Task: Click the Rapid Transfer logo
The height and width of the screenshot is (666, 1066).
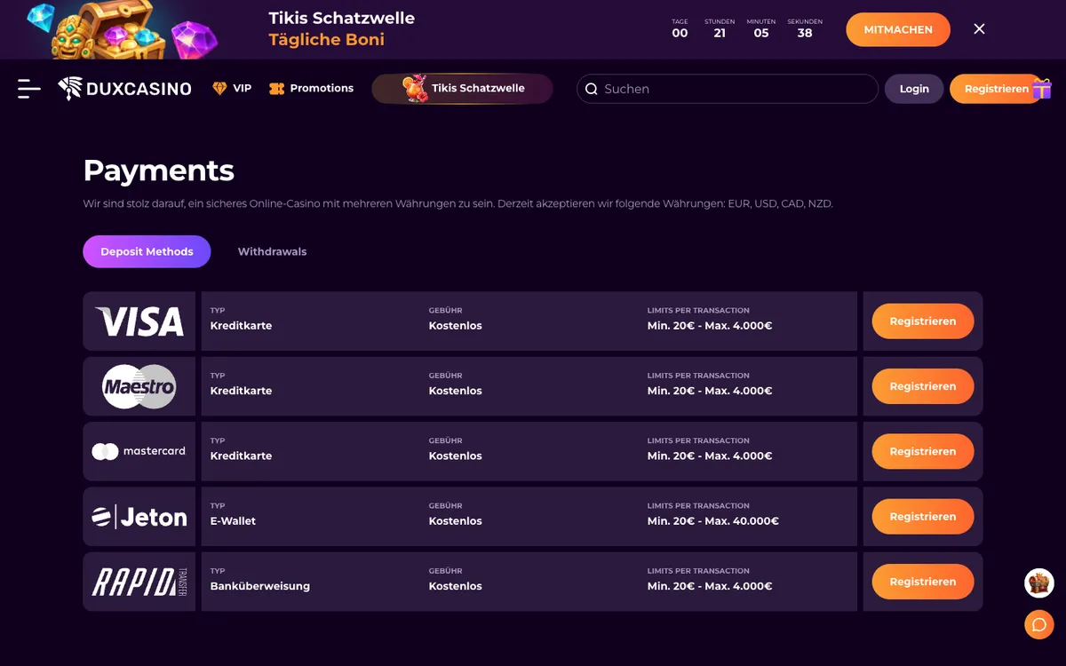Action: click(x=139, y=582)
